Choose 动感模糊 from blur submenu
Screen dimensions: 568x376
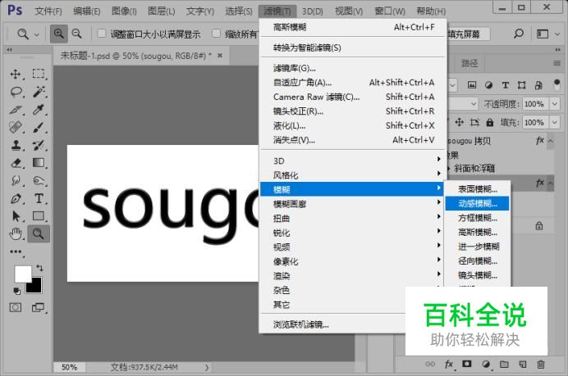(477, 203)
